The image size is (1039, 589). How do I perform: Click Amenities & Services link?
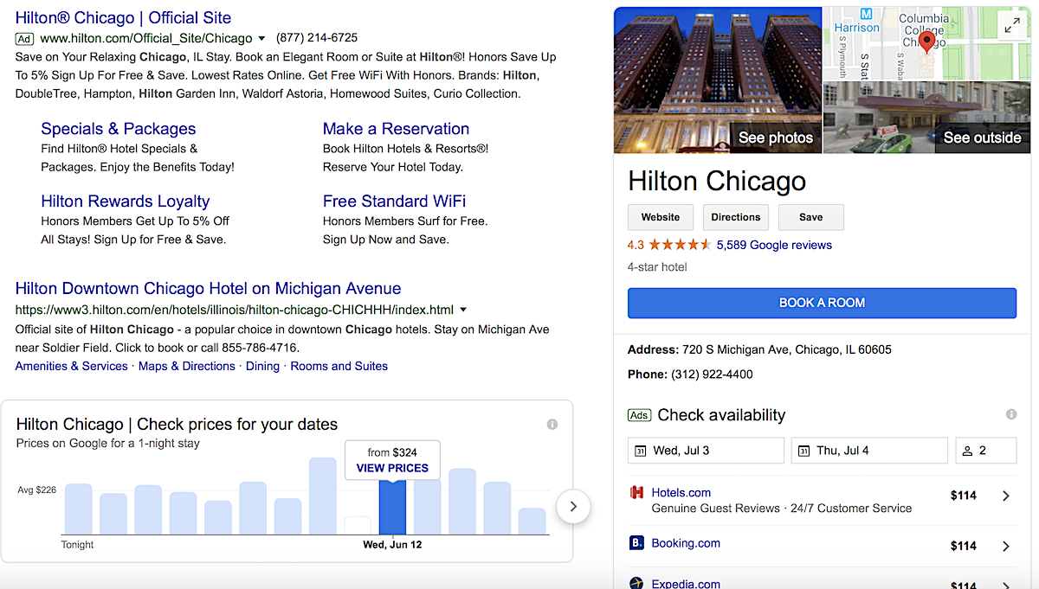click(x=71, y=366)
